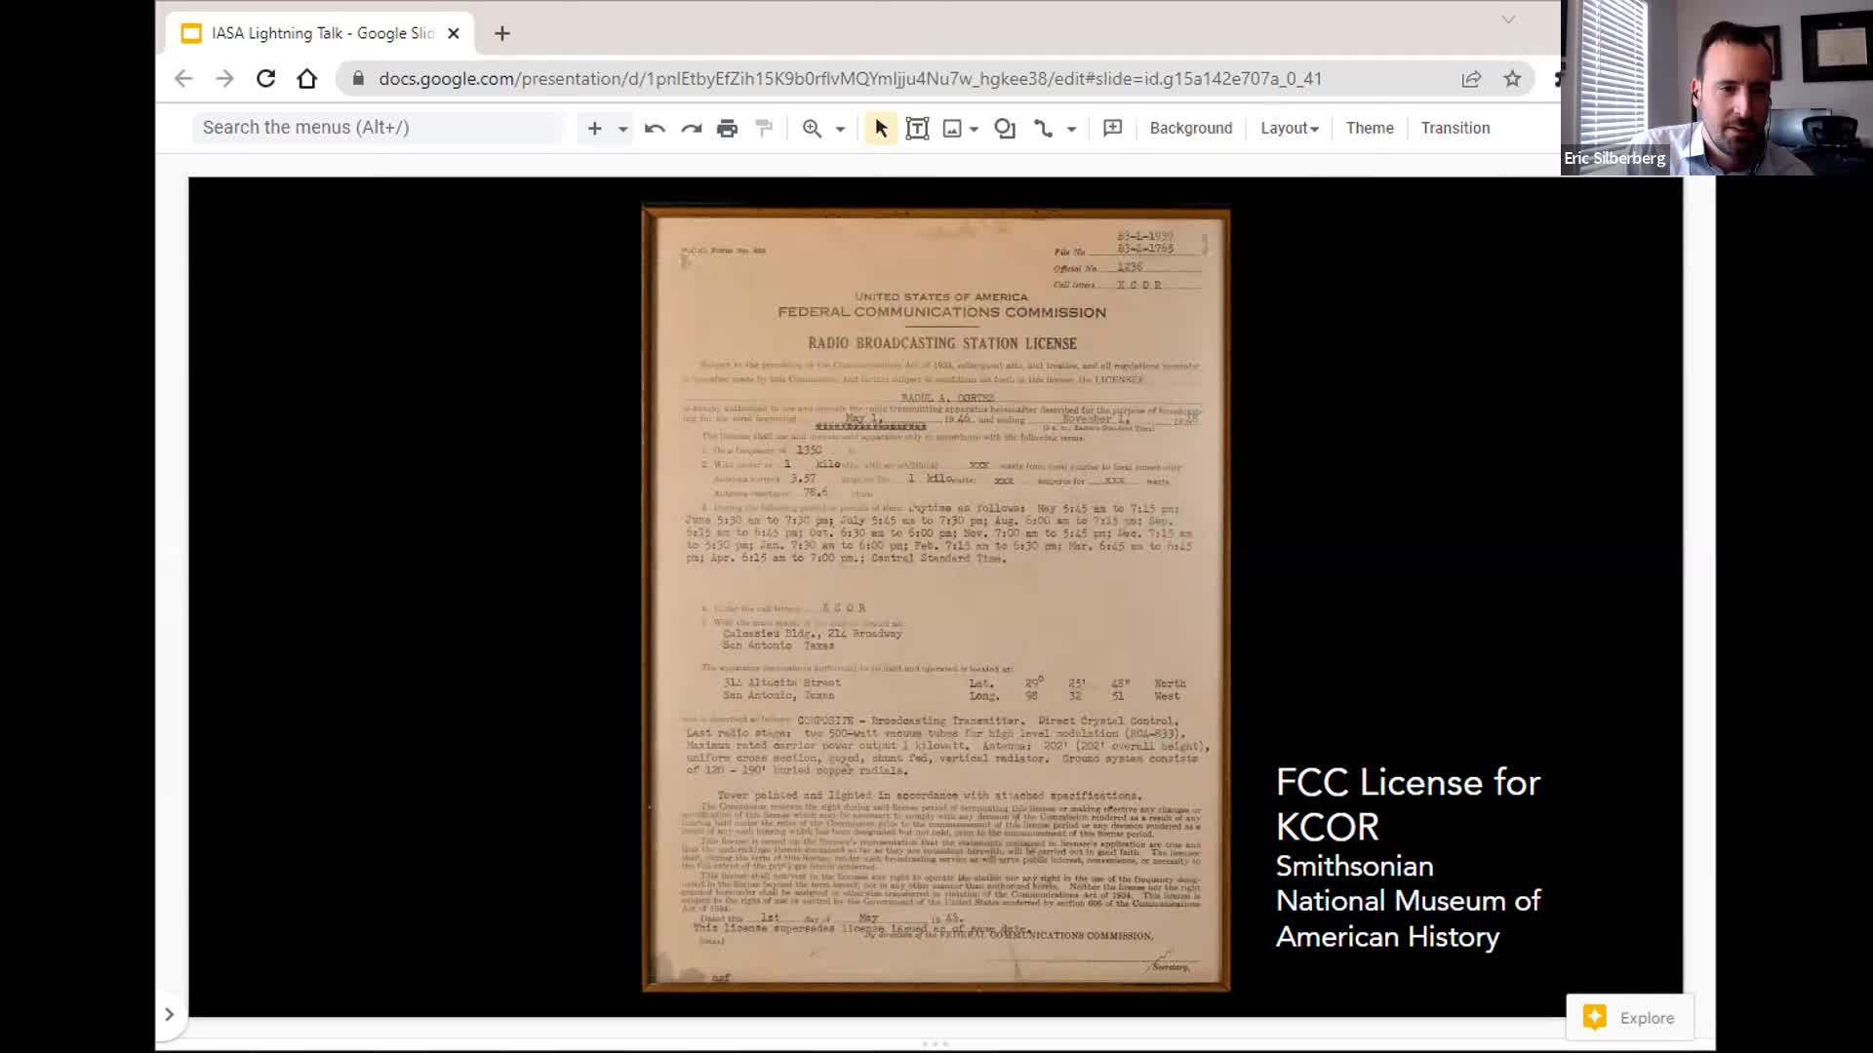Share this page from the address bar
Image resolution: width=1873 pixels, height=1053 pixels.
coord(1471,79)
